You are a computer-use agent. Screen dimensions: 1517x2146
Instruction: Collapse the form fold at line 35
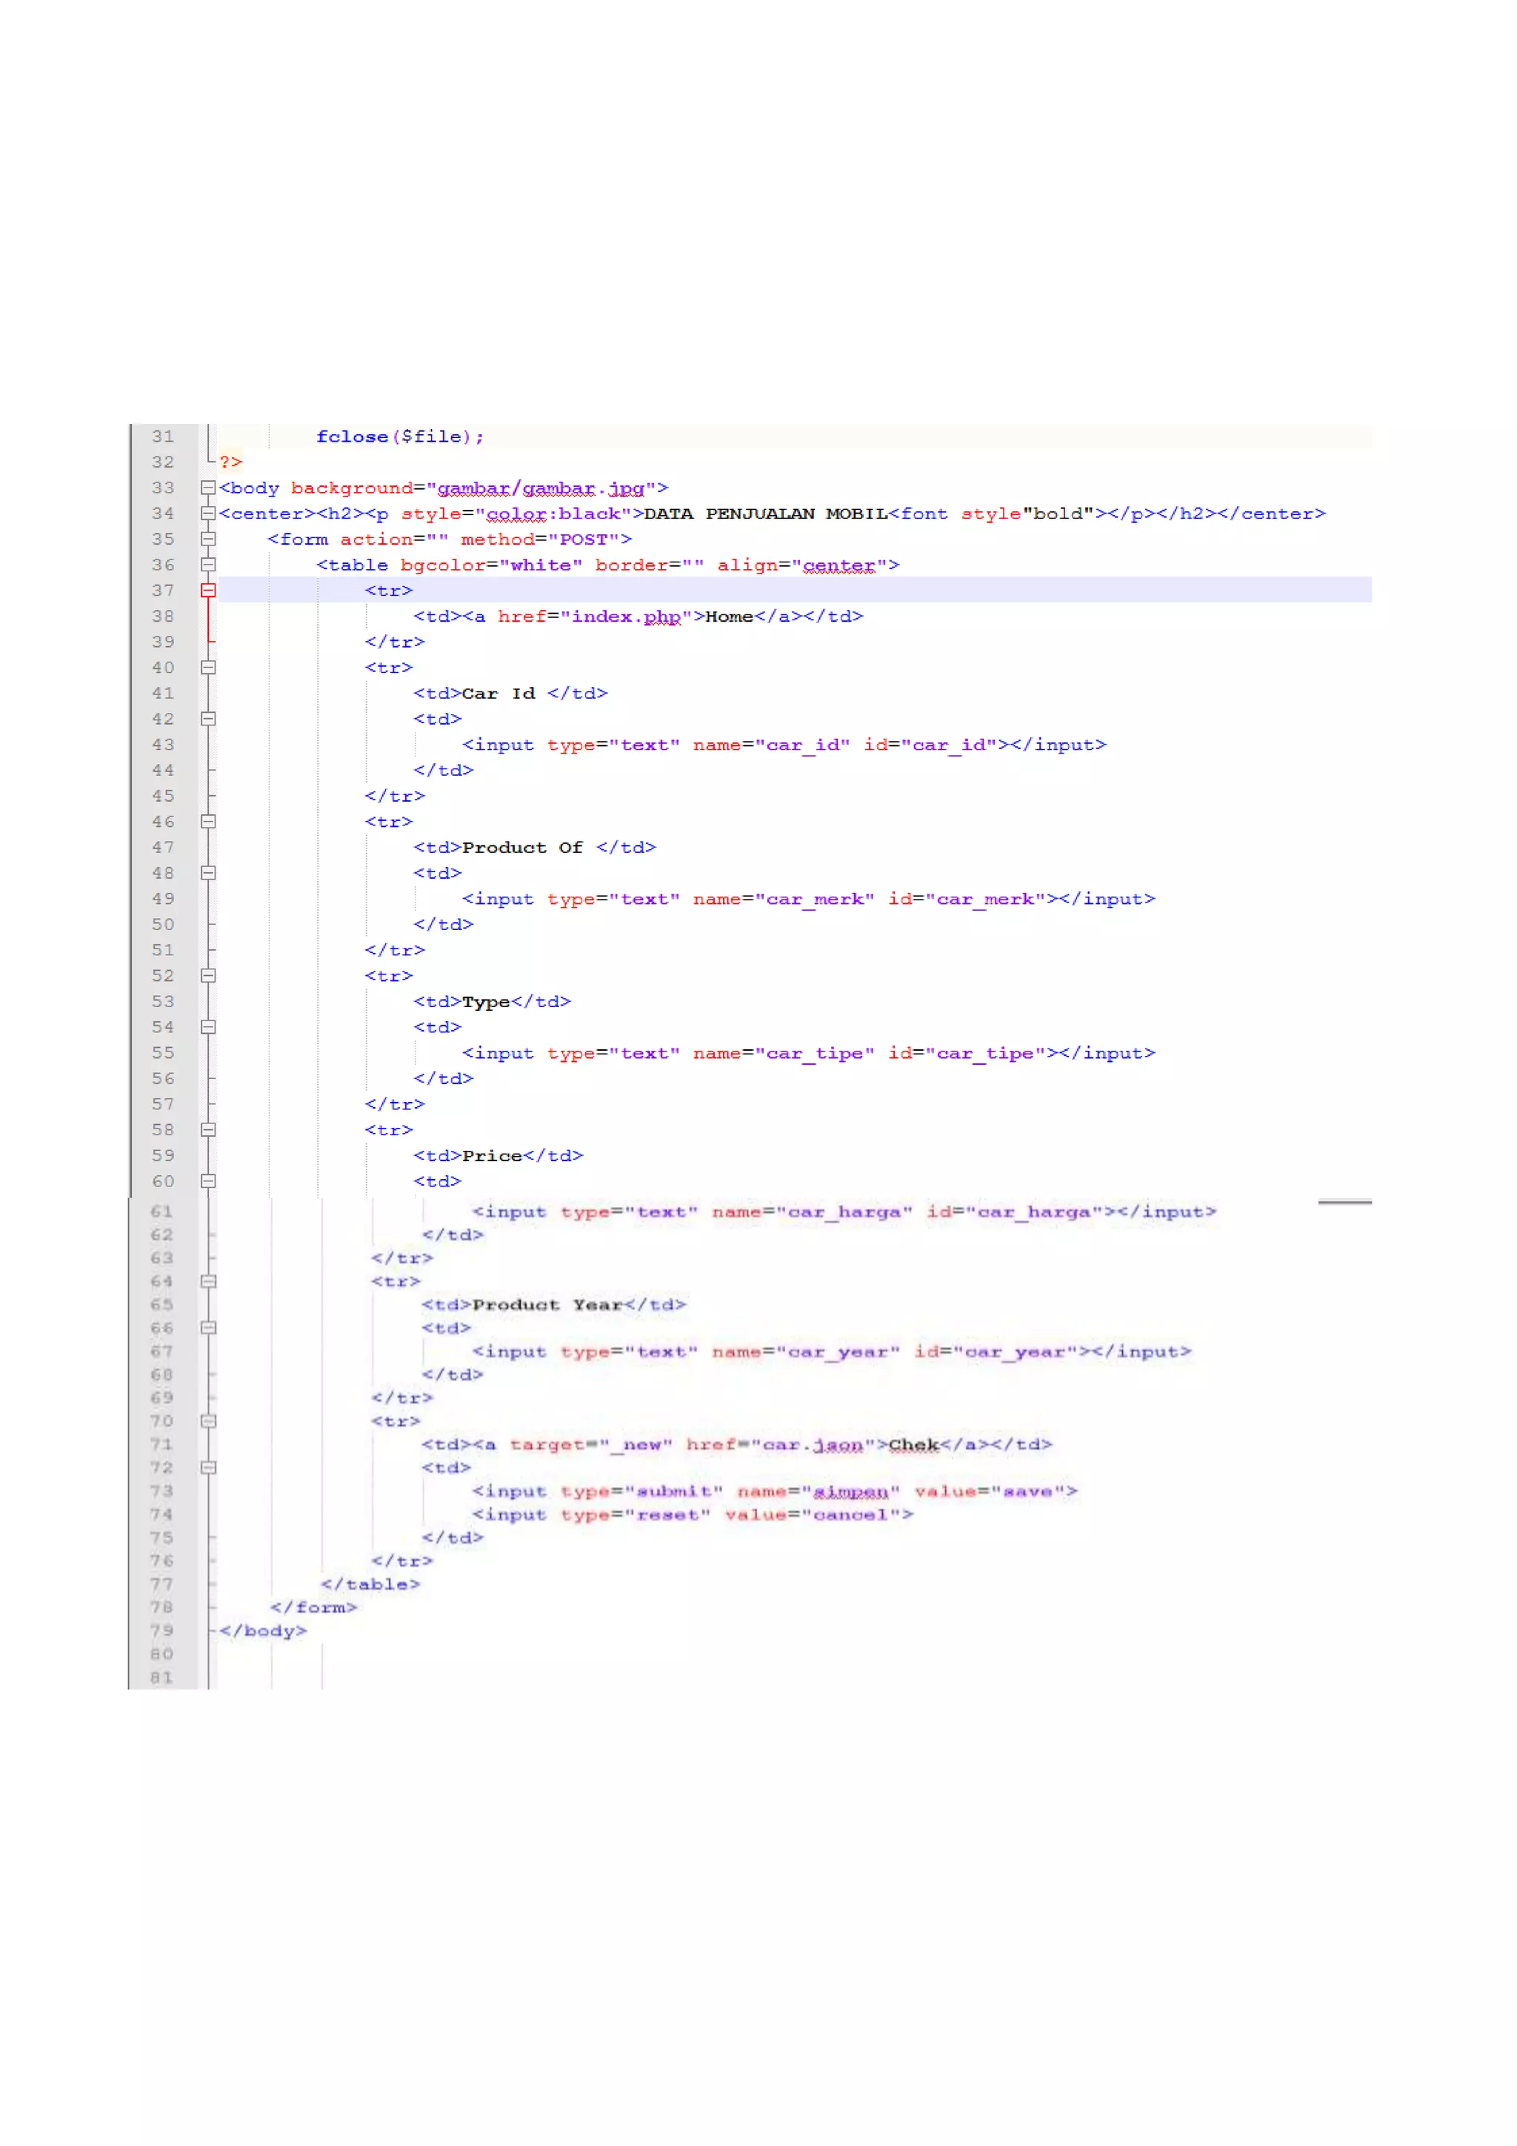coord(208,539)
